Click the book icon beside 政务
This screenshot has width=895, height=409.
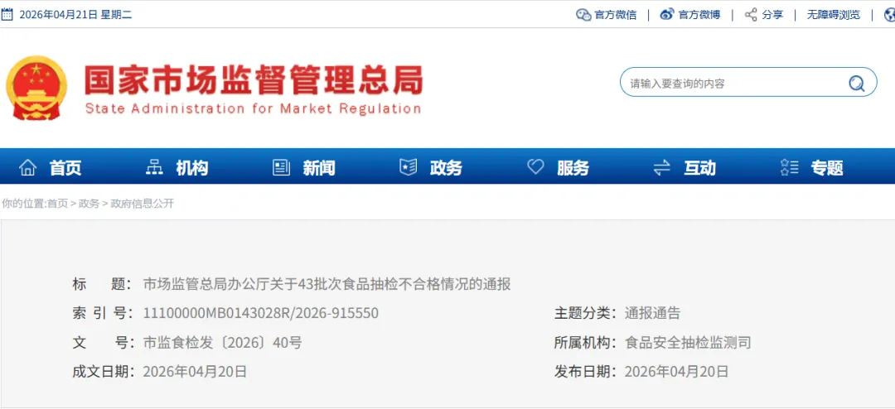pyautogui.click(x=408, y=168)
